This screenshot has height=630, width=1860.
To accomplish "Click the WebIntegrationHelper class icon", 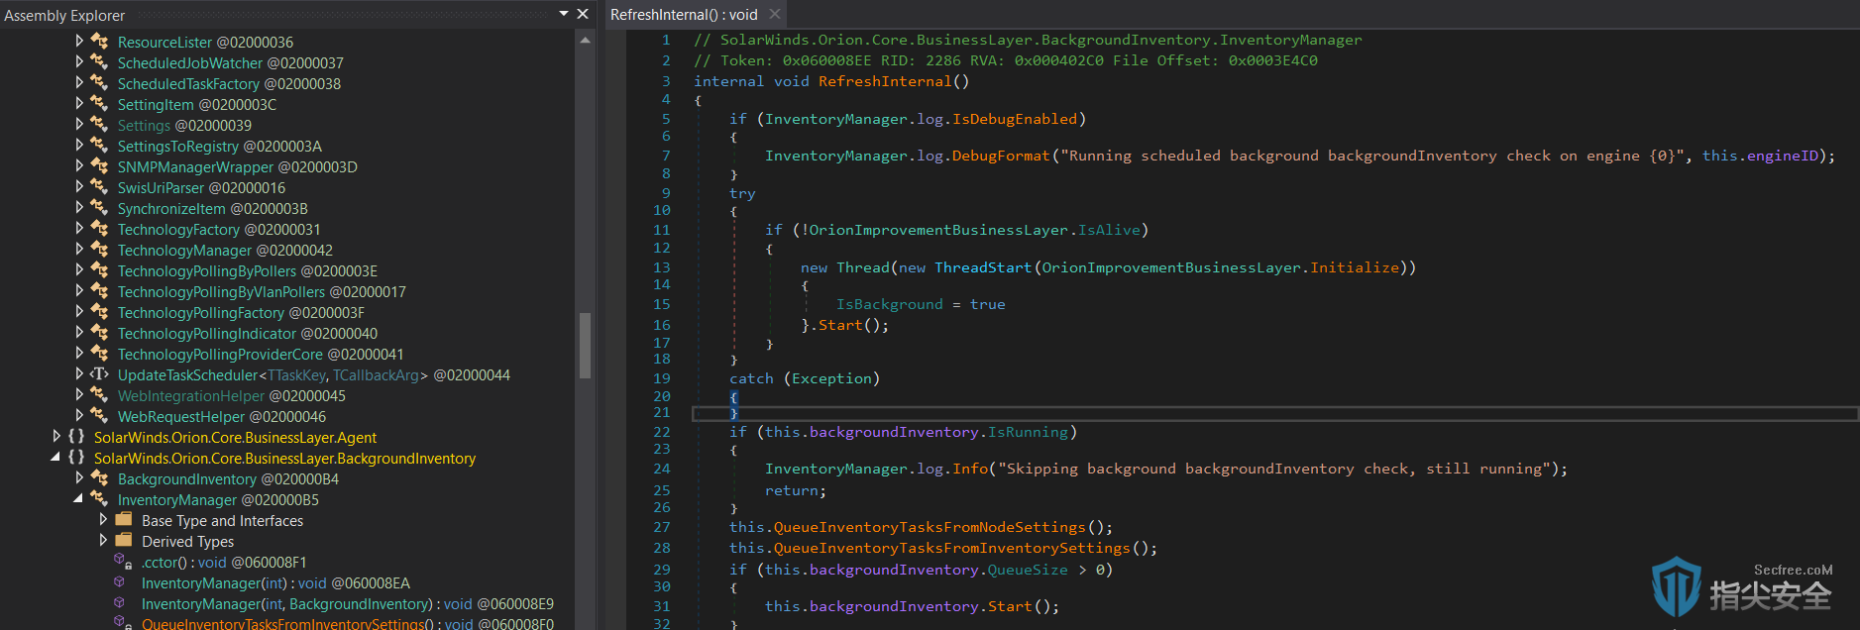I will 99,395.
